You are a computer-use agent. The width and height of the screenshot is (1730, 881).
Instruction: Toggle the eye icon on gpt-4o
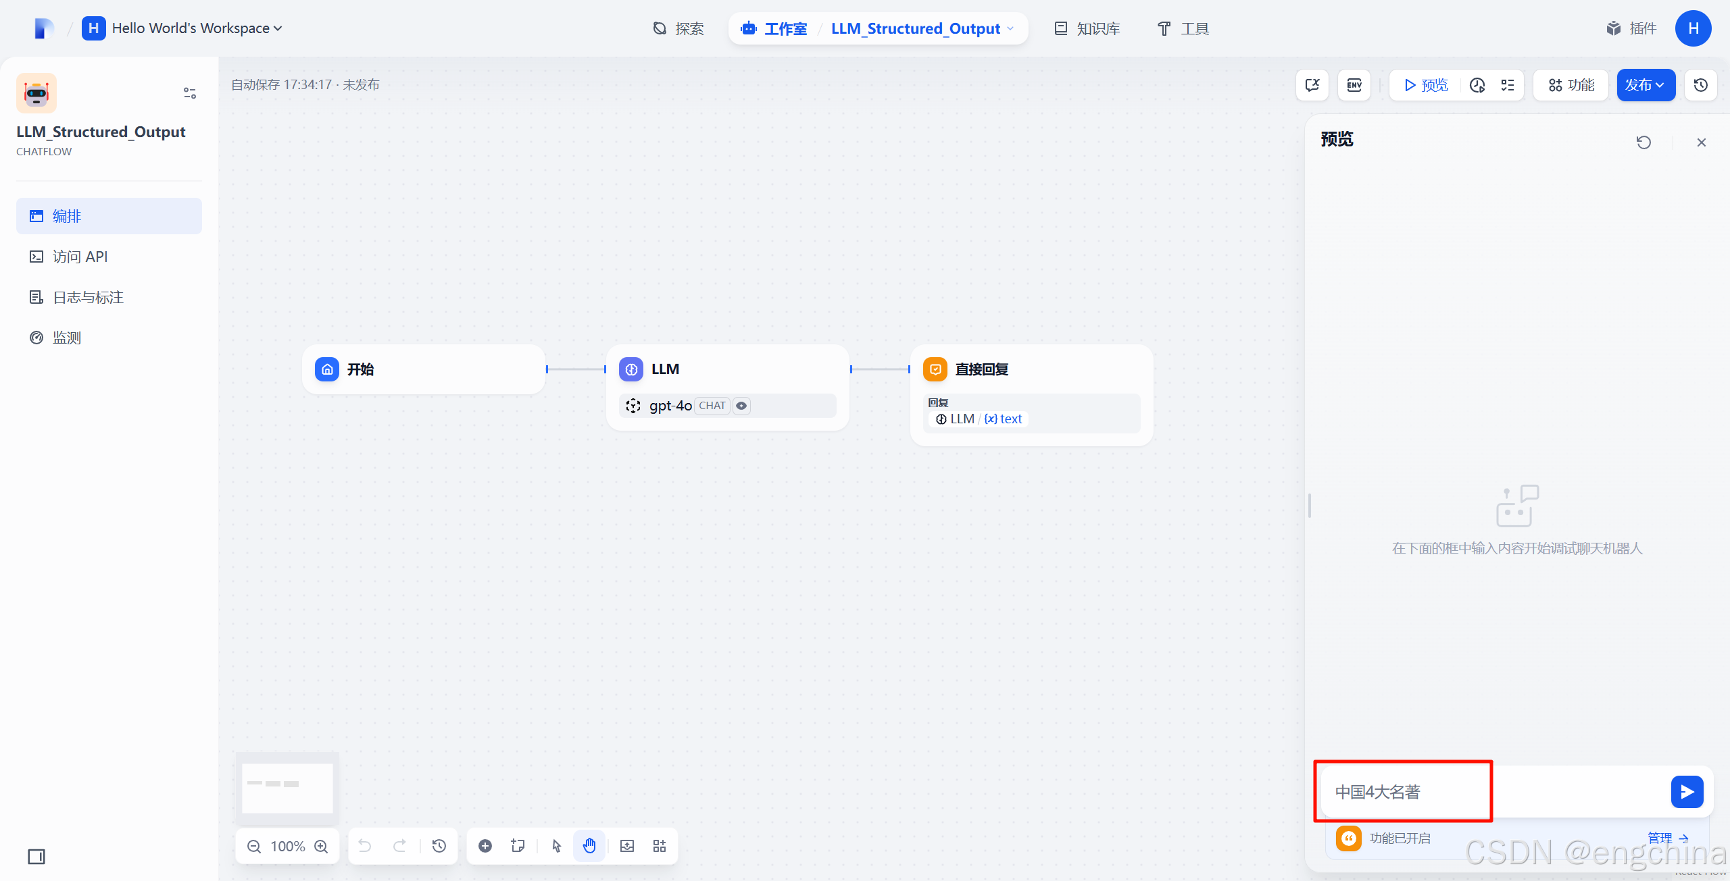pyautogui.click(x=741, y=406)
